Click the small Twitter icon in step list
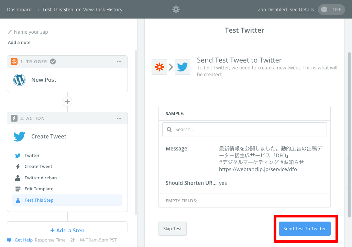The image size is (352, 247). 18,156
